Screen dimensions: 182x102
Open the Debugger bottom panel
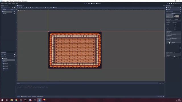coord(24,97)
